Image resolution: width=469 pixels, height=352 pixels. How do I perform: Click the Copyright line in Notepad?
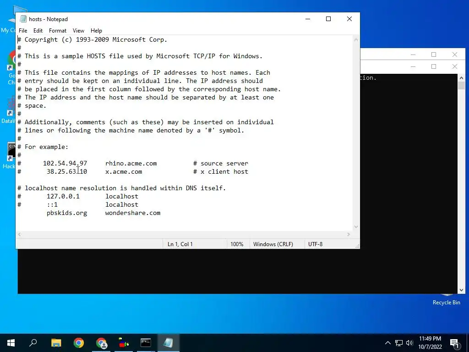[92, 39]
